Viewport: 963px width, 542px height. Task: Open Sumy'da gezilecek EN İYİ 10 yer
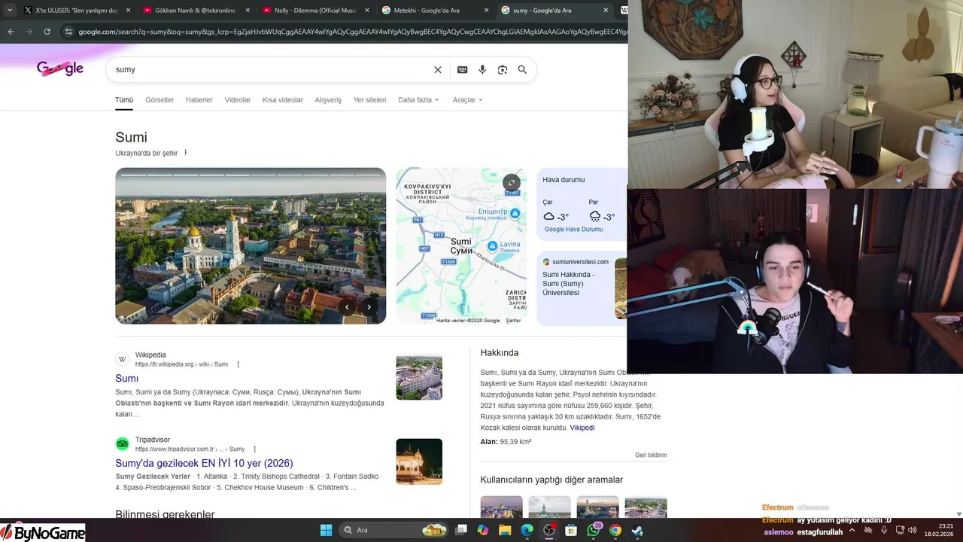pos(204,463)
